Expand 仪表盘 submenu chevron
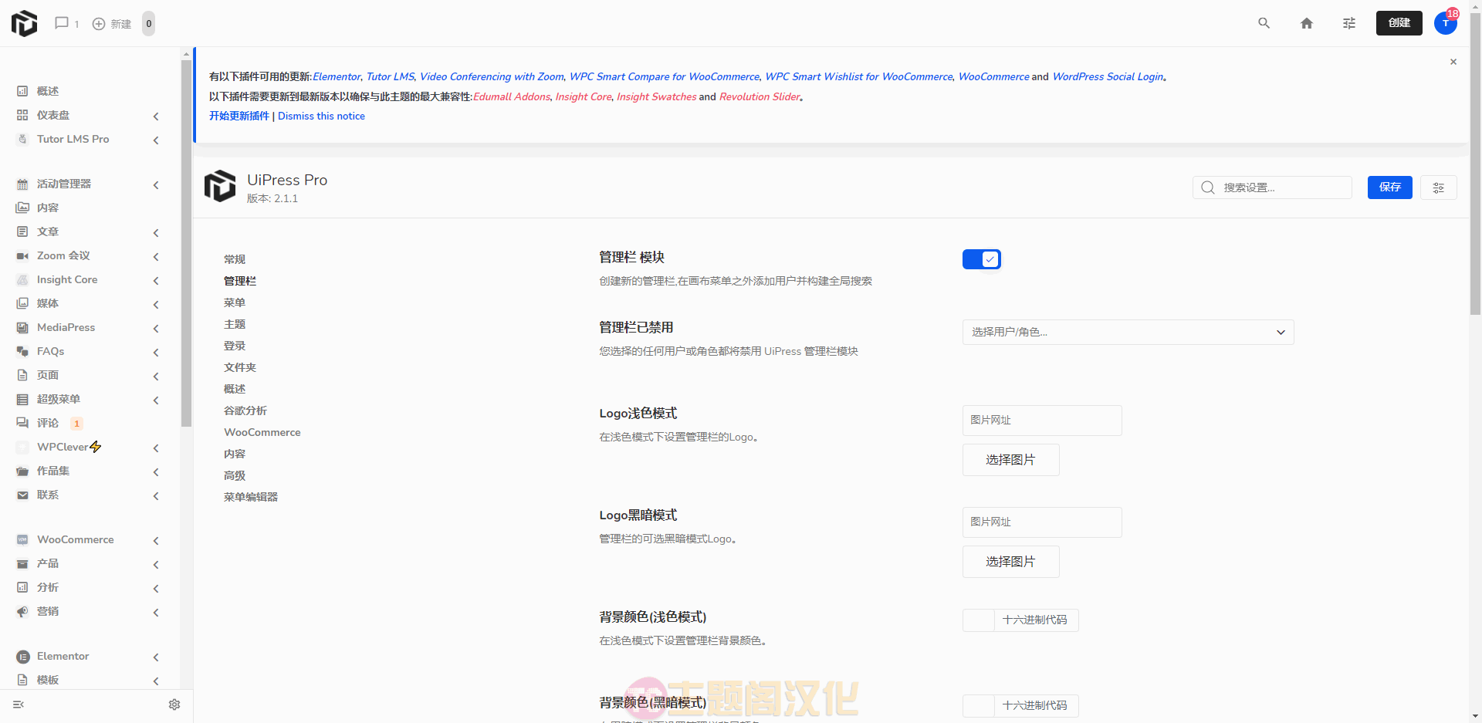The height and width of the screenshot is (723, 1482). 156,116
